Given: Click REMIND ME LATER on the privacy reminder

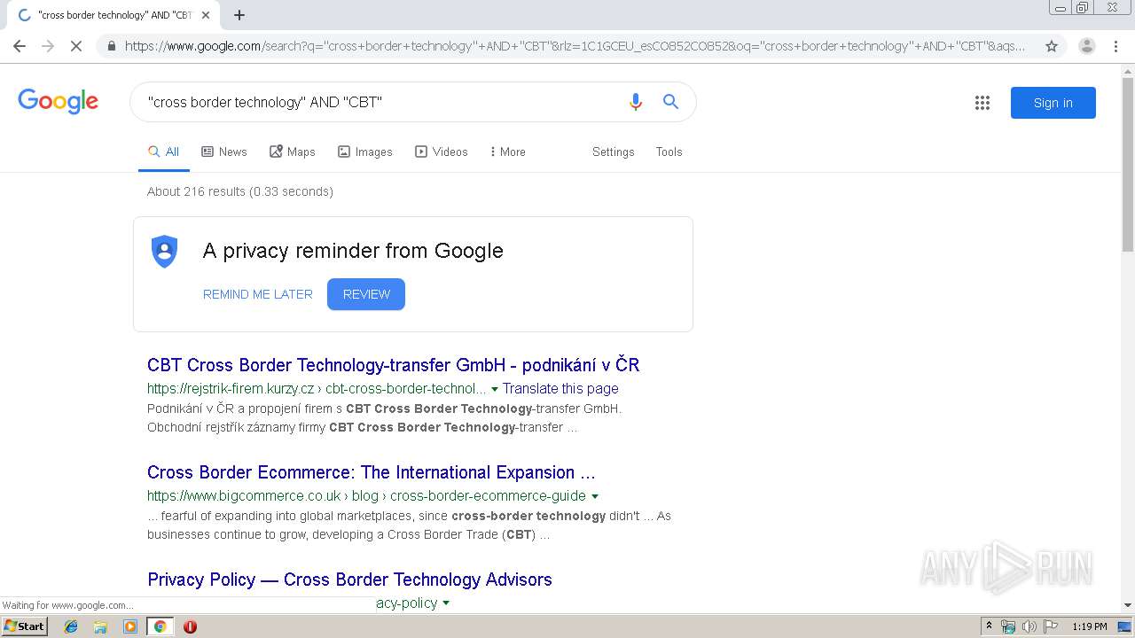Looking at the screenshot, I should pyautogui.click(x=258, y=294).
